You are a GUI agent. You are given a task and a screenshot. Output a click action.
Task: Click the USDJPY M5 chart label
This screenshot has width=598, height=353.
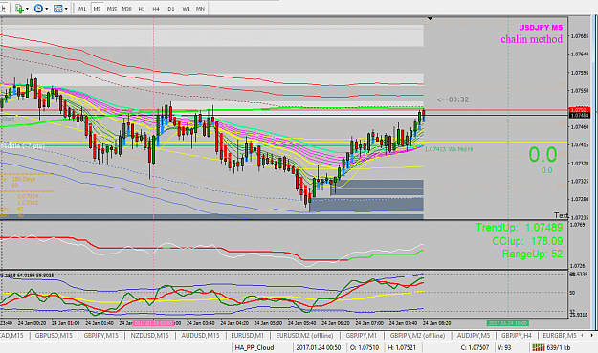tap(541, 28)
